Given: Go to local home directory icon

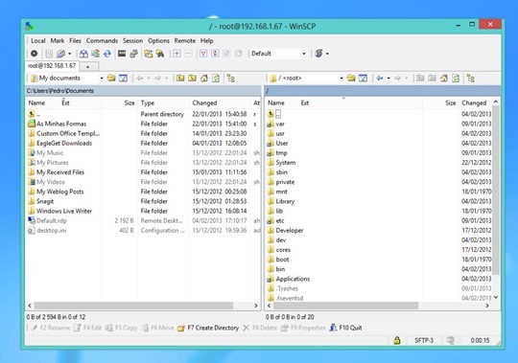Looking at the screenshot, I should tap(204, 79).
